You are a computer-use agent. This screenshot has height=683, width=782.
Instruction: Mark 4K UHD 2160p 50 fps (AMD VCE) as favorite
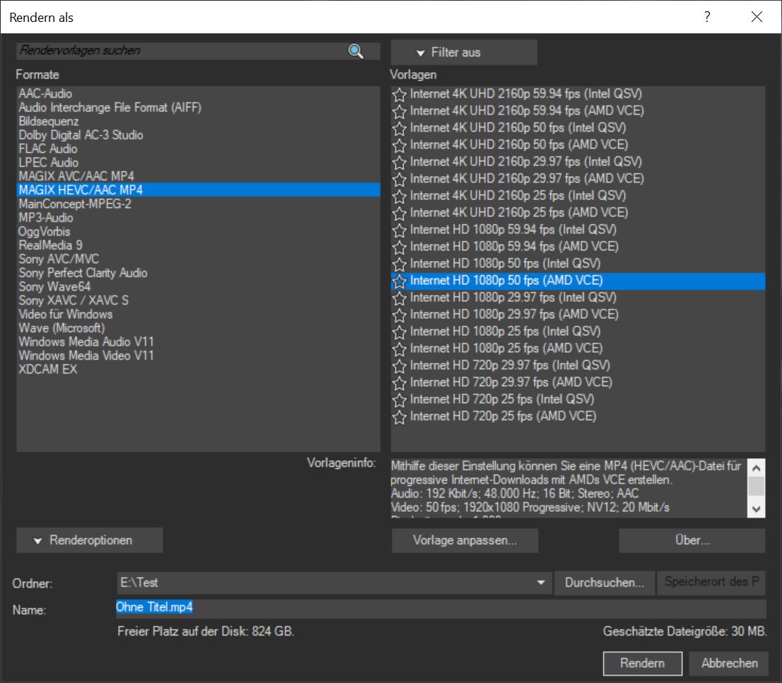click(x=399, y=145)
